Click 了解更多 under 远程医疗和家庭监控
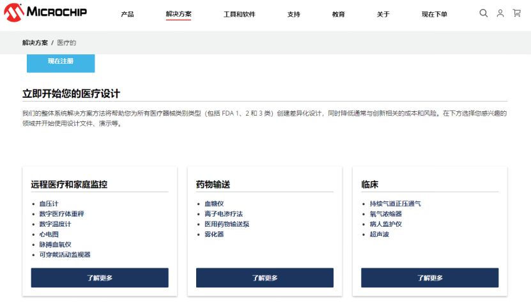Viewport: 531px width, 306px height. (100, 278)
